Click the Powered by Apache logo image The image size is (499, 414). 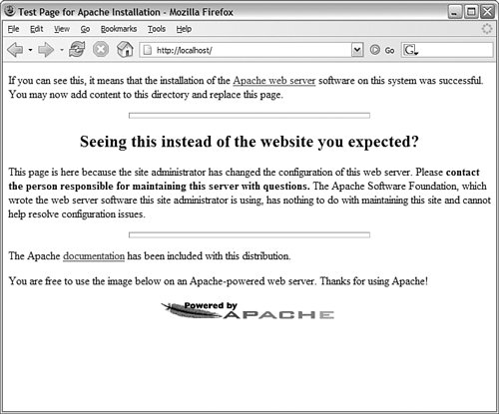248,311
